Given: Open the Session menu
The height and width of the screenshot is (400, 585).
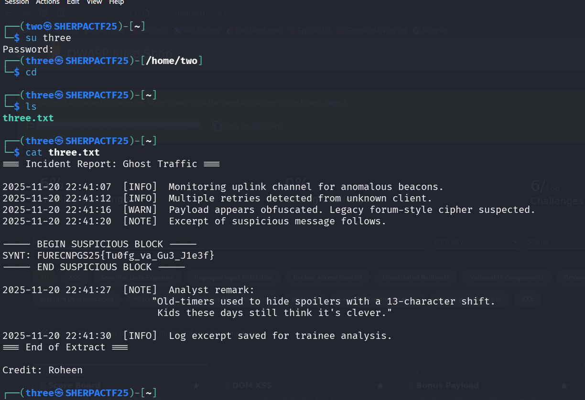Looking at the screenshot, I should (17, 2).
